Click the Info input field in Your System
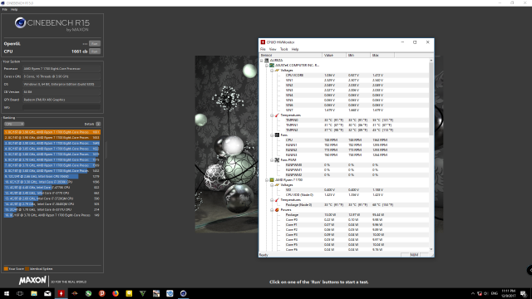The image size is (532, 299). [x=62, y=107]
